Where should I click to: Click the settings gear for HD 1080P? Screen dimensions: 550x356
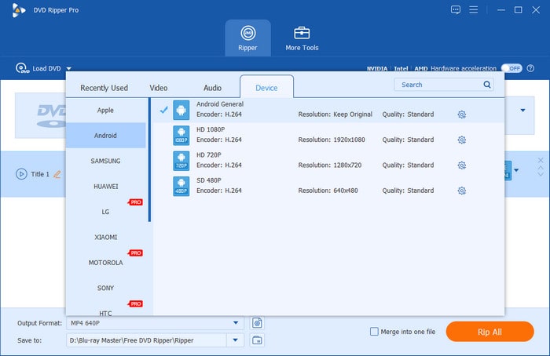(461, 140)
